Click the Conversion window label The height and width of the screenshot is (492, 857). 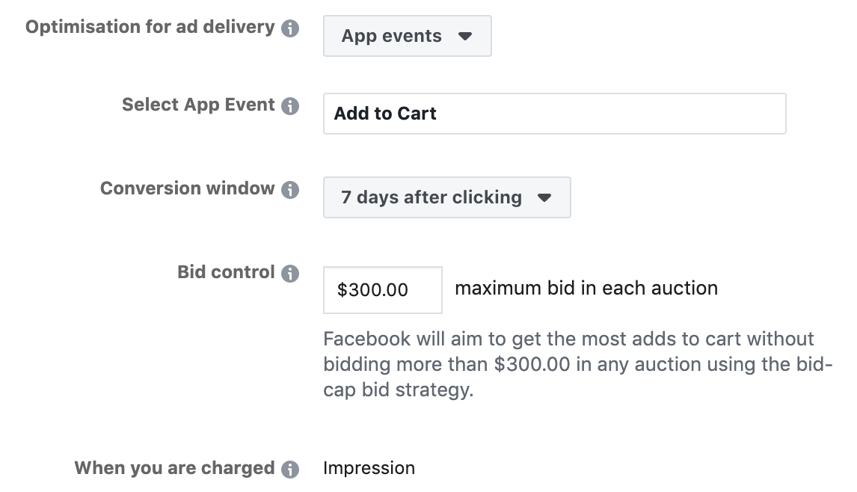(187, 189)
